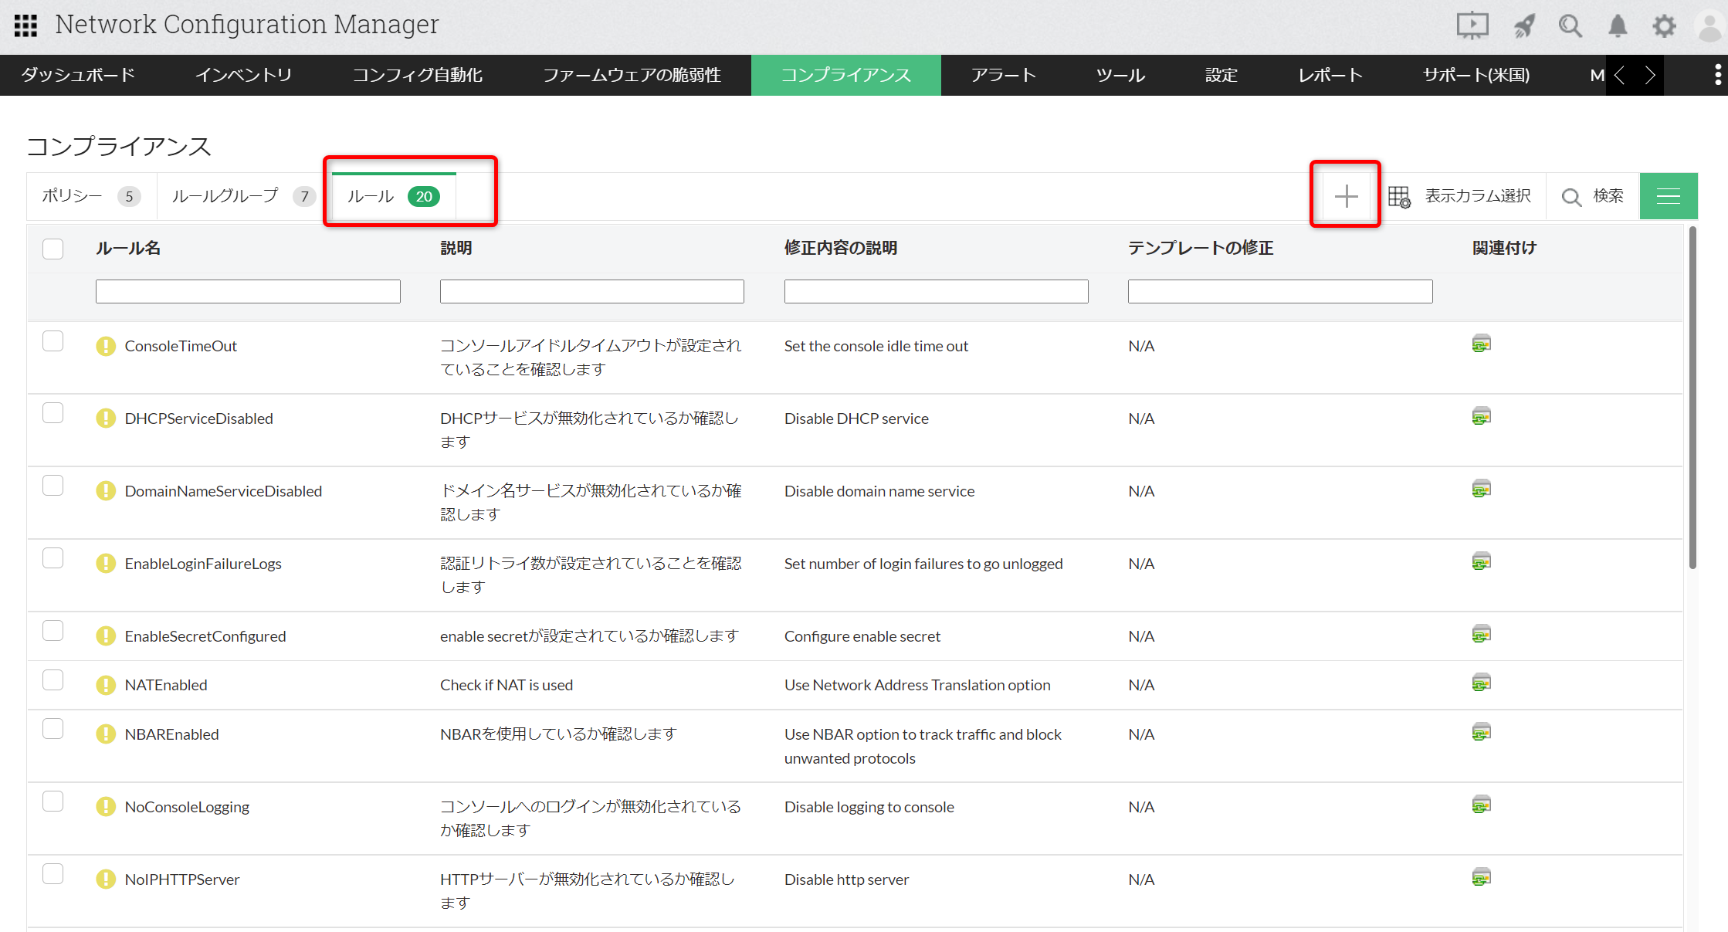Toggle the select-all checkbox in table header

coord(53,249)
